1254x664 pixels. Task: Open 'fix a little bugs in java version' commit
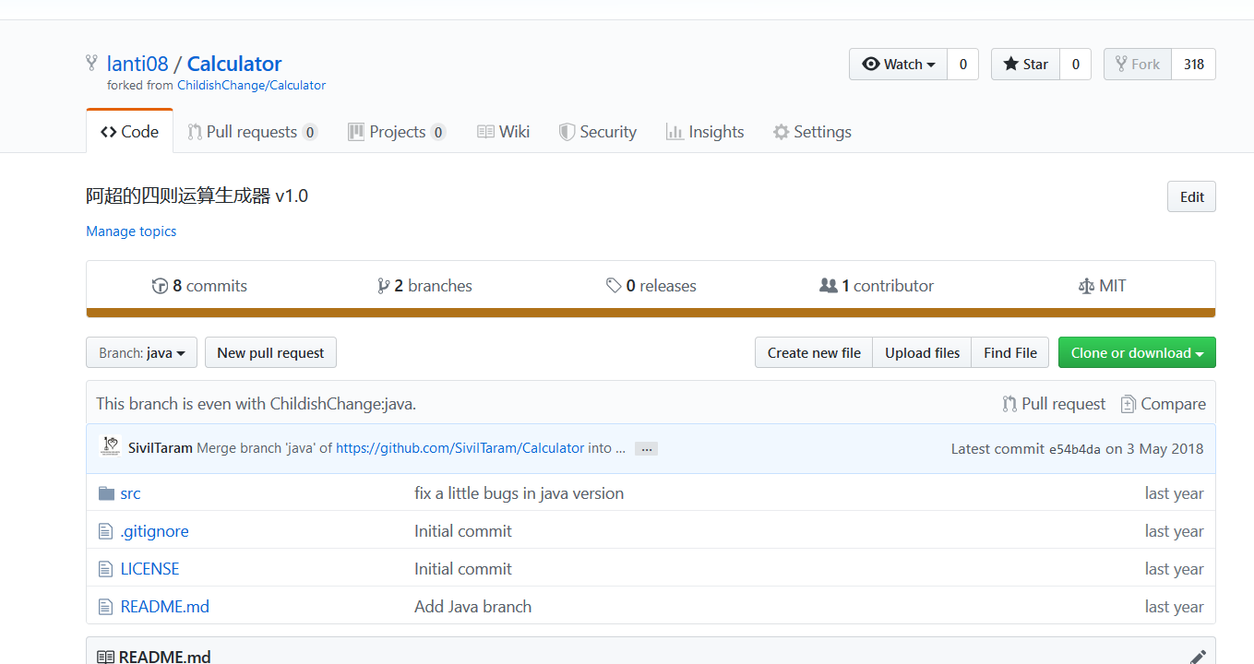(519, 493)
